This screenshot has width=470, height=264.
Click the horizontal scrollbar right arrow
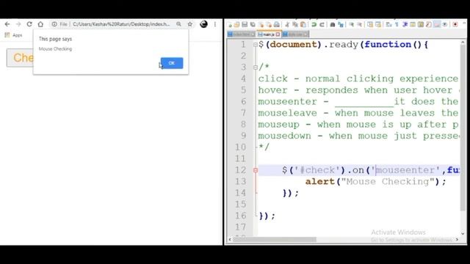point(457,240)
